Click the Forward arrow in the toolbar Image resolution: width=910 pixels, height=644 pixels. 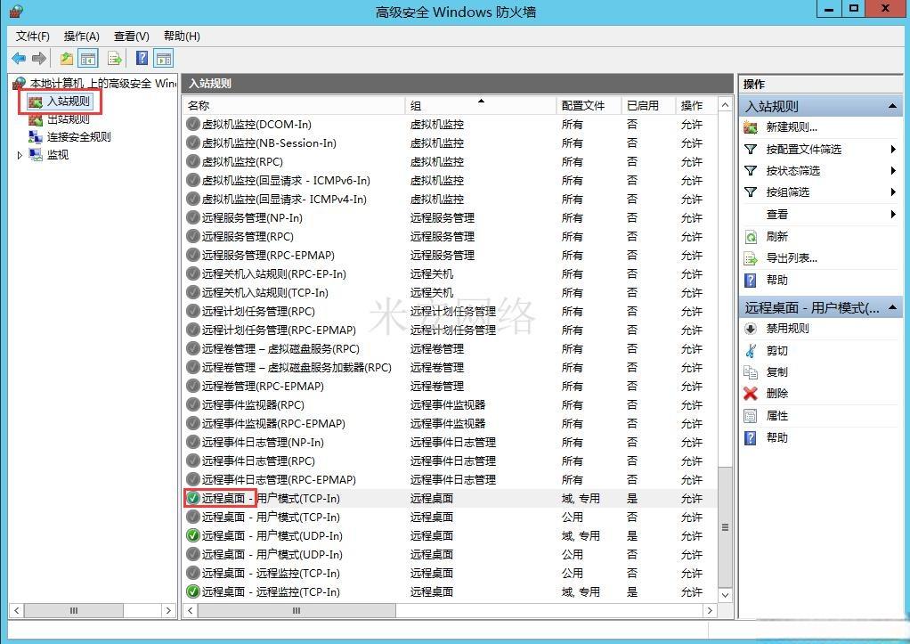(x=39, y=58)
